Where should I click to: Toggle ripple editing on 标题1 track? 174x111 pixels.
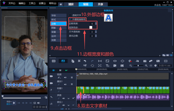point(59,91)
